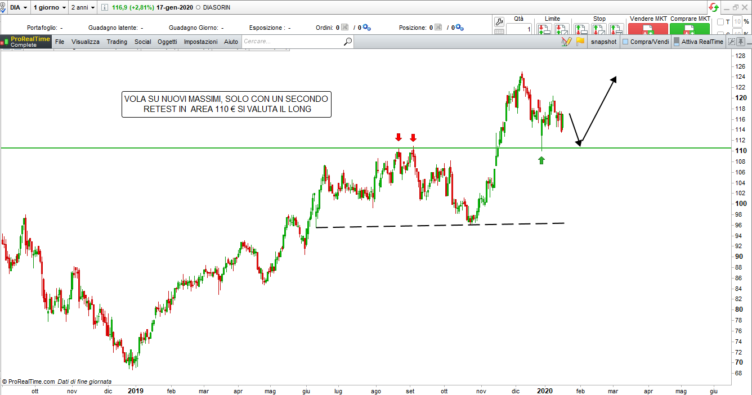Click the Cercare search field
This screenshot has width=752, height=395.
tap(293, 42)
